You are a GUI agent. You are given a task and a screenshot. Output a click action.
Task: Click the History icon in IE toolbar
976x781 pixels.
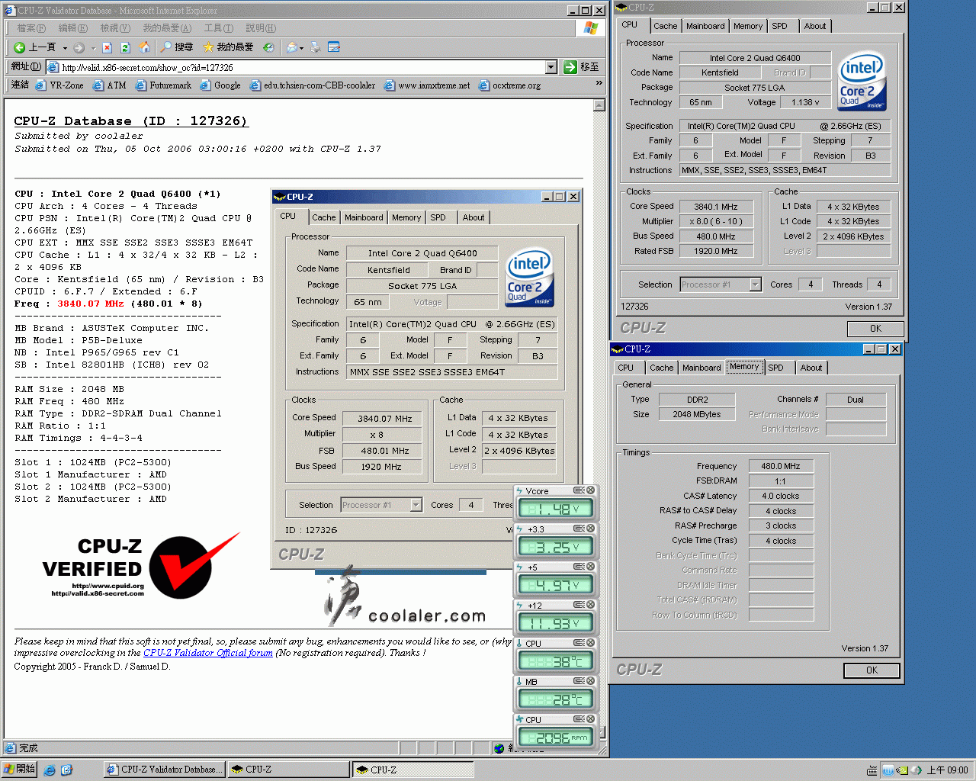pyautogui.click(x=268, y=47)
